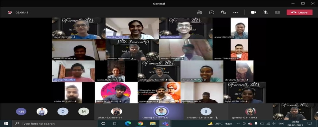Open the Windows Start menu
This screenshot has width=318, height=127.
pyautogui.click(x=6, y=124)
